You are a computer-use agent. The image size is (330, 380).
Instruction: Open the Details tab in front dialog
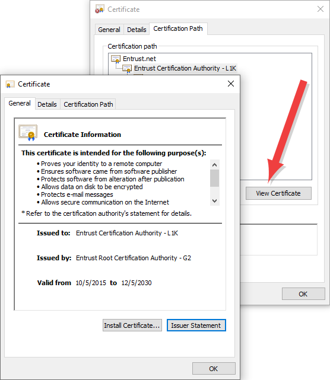tap(47, 104)
